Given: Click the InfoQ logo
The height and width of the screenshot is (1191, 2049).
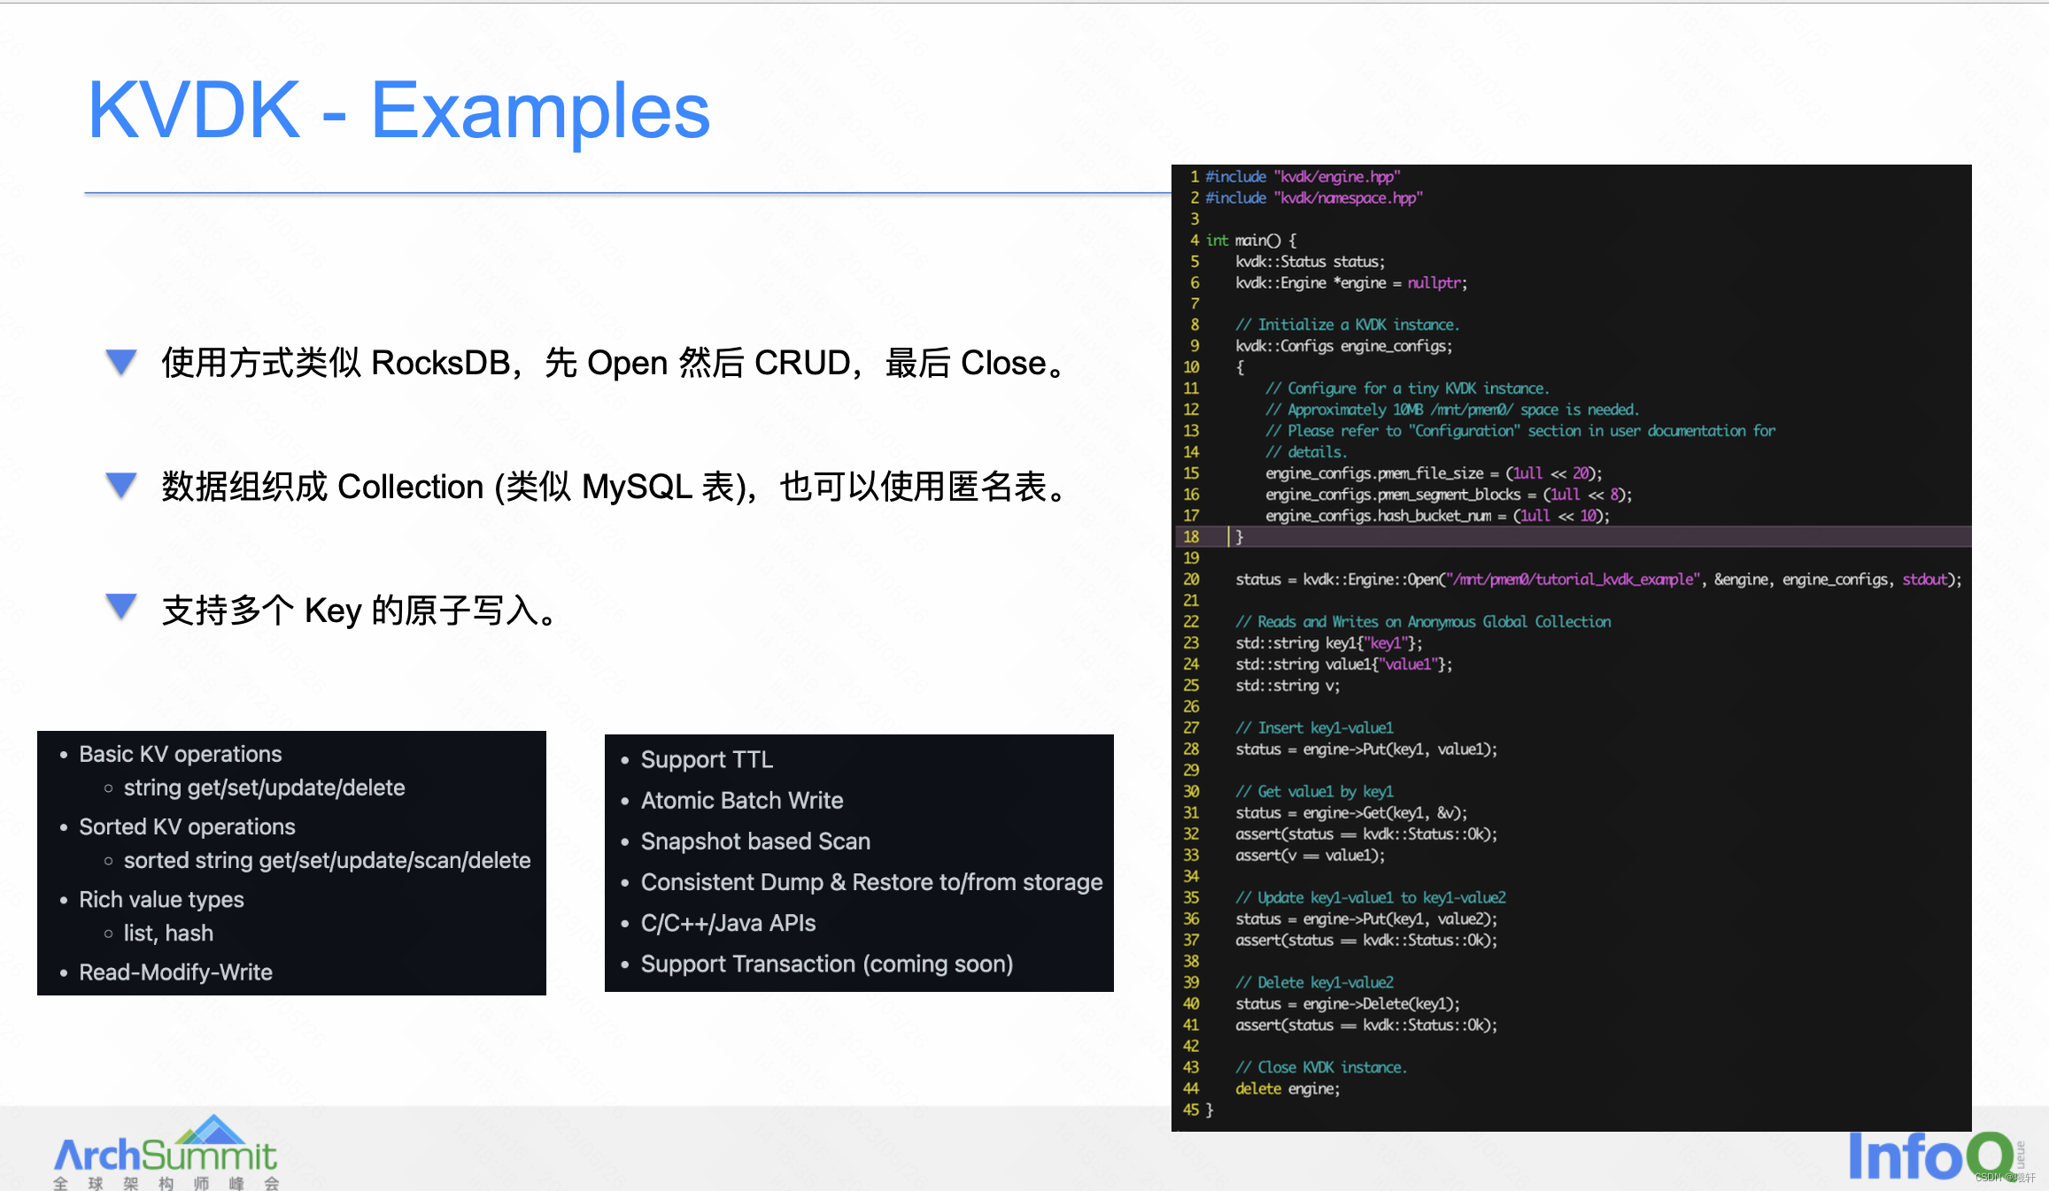Looking at the screenshot, I should 1934,1156.
